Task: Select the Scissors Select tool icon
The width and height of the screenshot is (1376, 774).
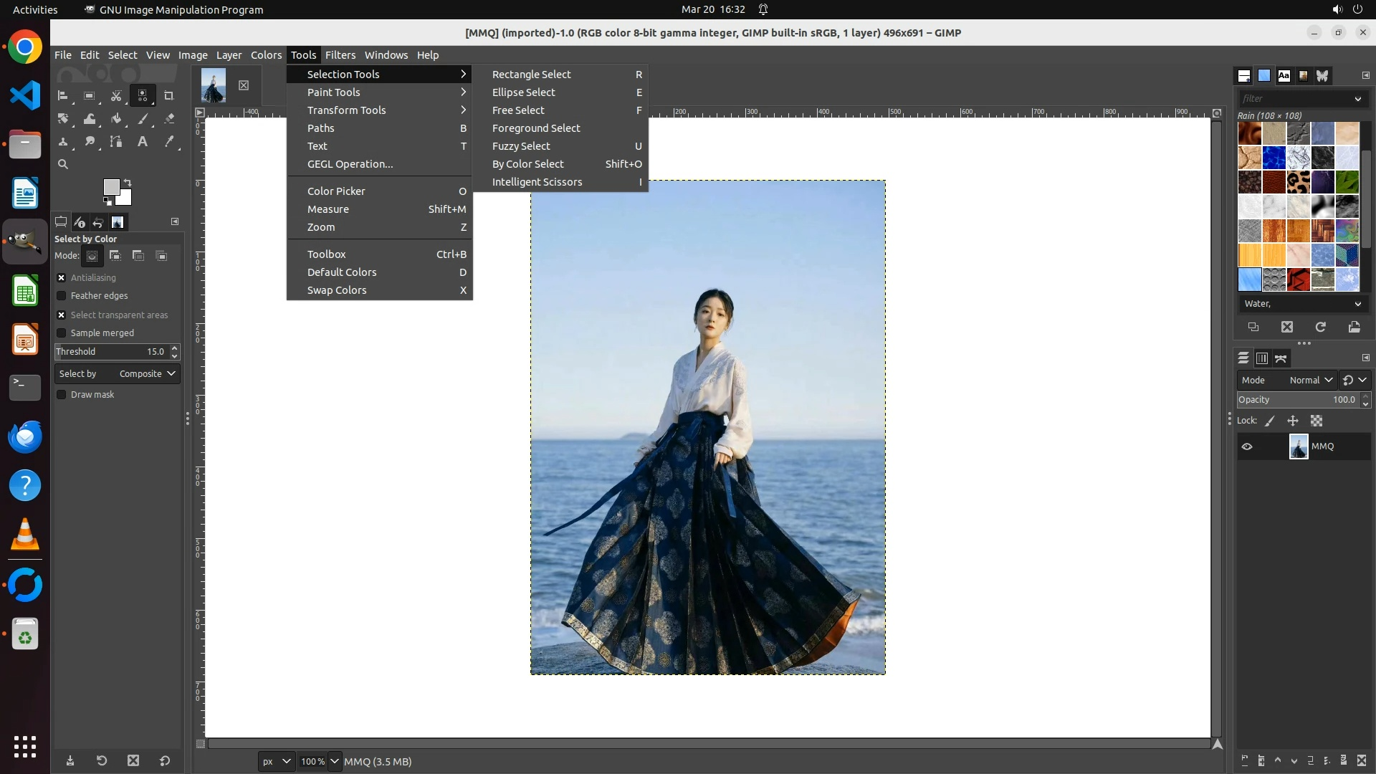Action: (x=116, y=95)
